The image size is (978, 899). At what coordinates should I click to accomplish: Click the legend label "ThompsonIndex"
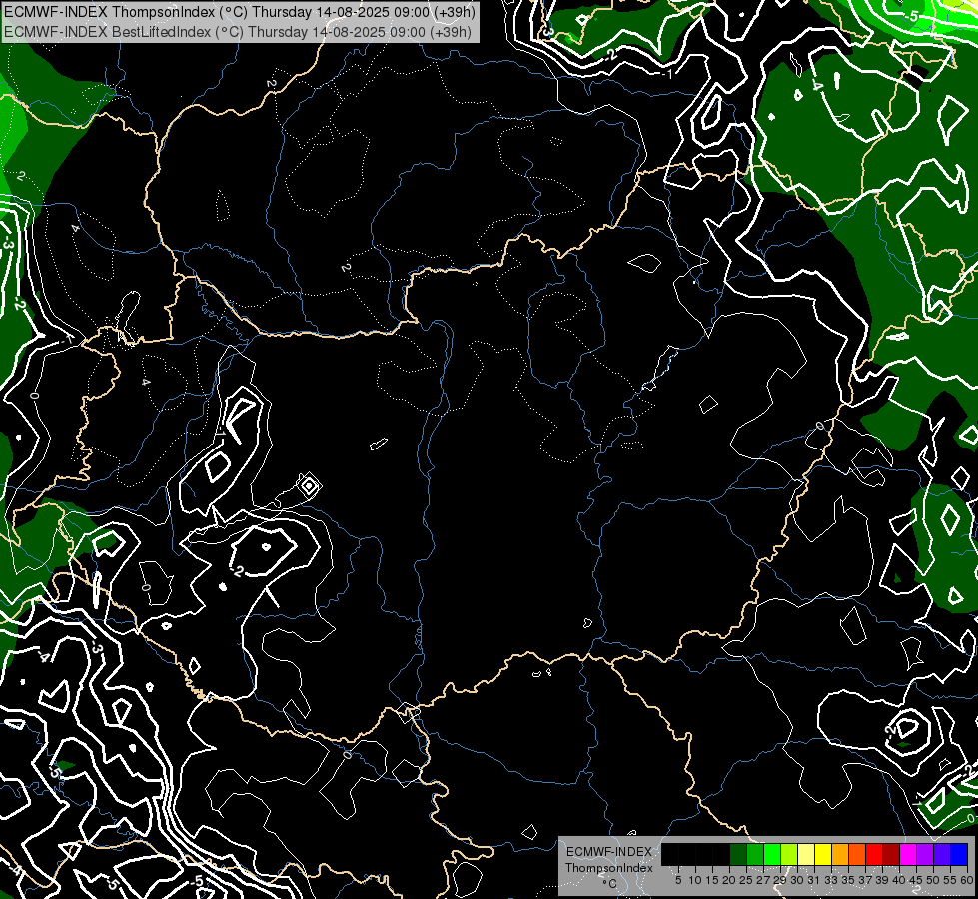(609, 868)
